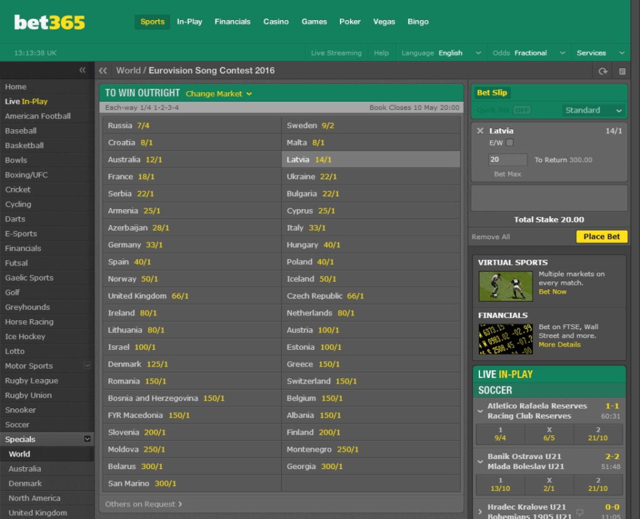
Task: Remove Latvia selection from bet slip
Action: (480, 131)
